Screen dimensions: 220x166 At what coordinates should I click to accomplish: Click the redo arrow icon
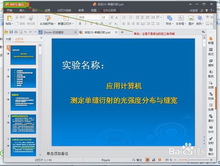point(30,32)
